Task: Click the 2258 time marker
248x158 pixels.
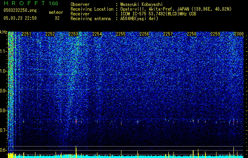Action: [x=192, y=34]
